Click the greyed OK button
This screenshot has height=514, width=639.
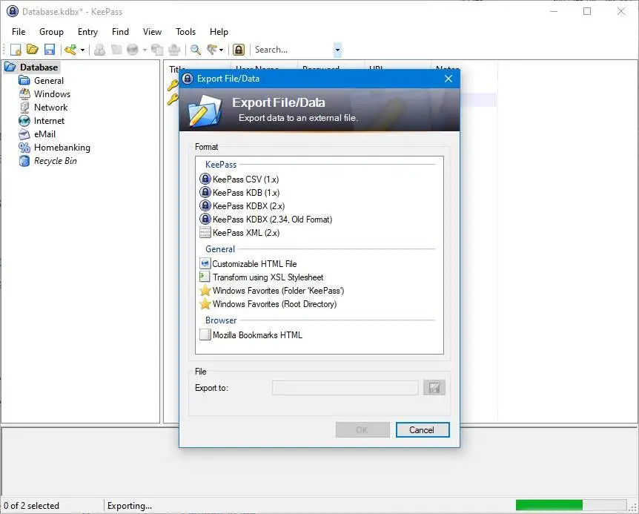[x=362, y=429]
